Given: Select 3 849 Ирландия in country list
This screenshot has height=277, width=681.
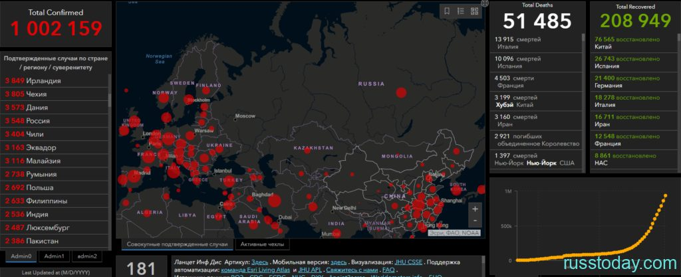Looking at the screenshot, I should click(56, 80).
